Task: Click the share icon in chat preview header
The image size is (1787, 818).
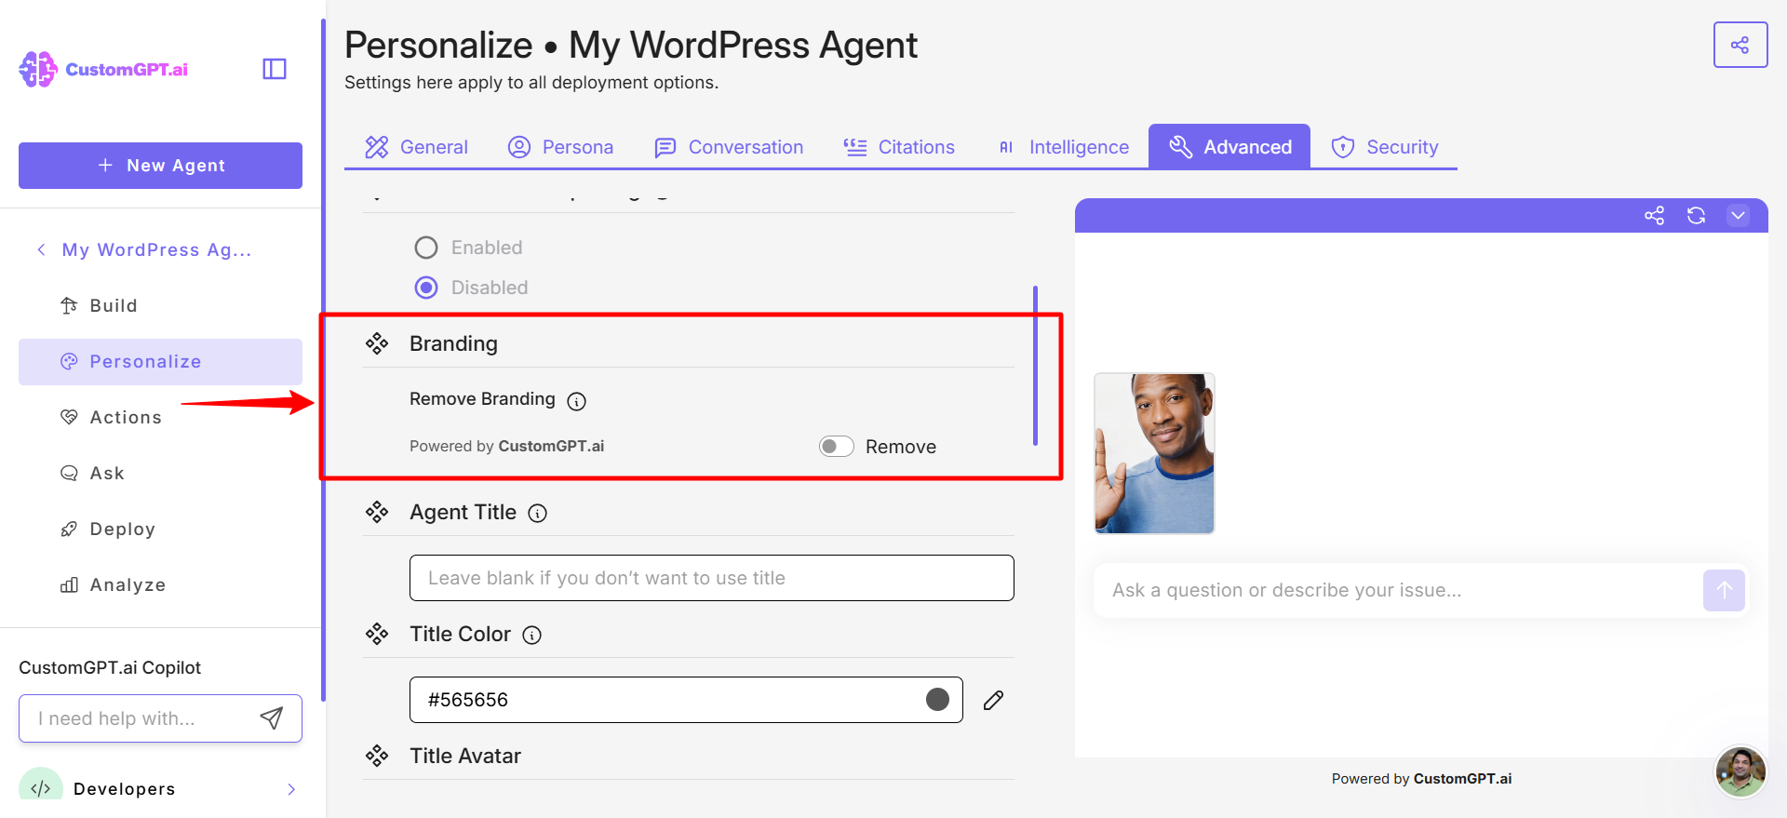Action: 1654,216
